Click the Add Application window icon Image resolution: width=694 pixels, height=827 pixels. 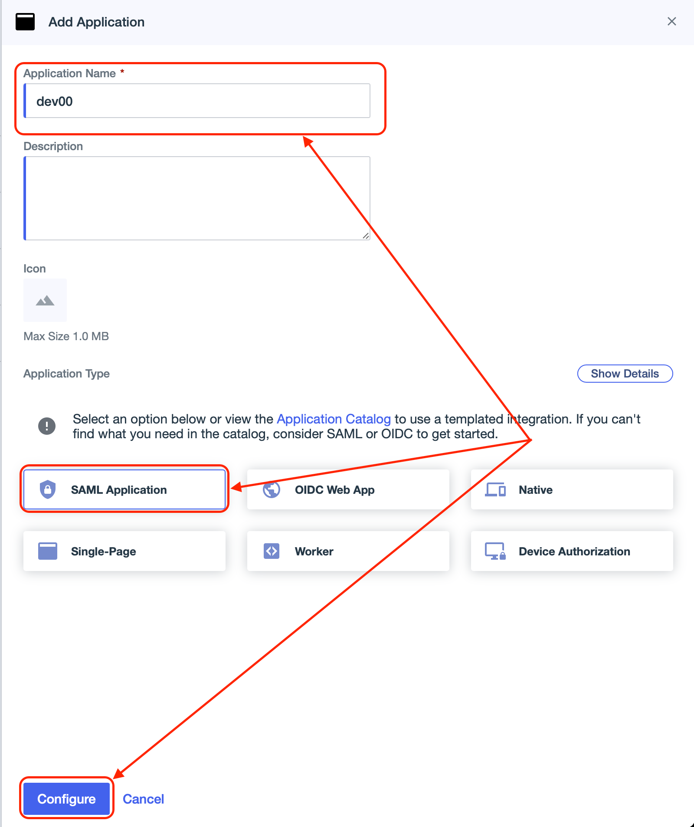[x=25, y=22]
